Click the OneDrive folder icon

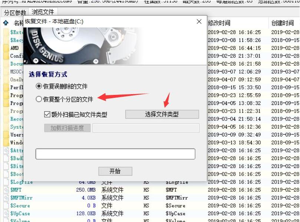click(x=6, y=79)
